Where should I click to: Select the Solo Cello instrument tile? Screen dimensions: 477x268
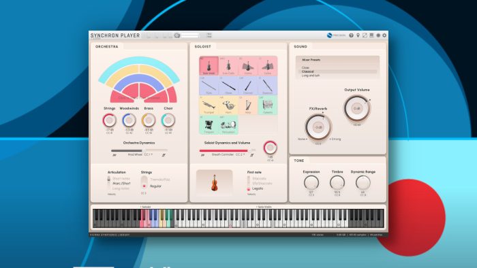[x=228, y=66]
